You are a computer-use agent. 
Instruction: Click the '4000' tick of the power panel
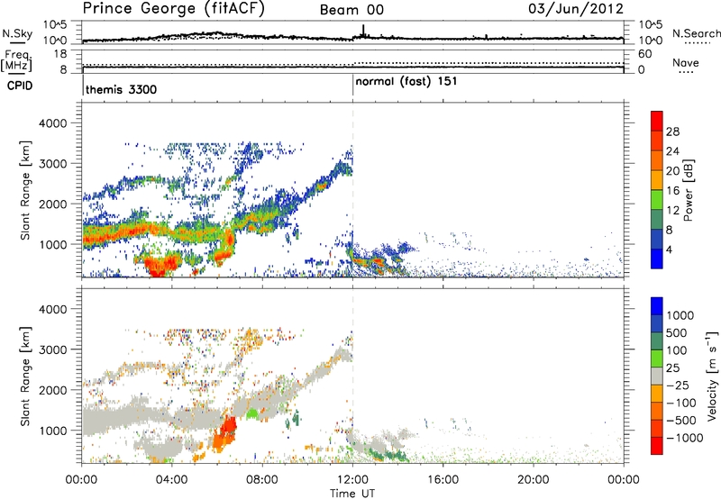click(x=53, y=123)
